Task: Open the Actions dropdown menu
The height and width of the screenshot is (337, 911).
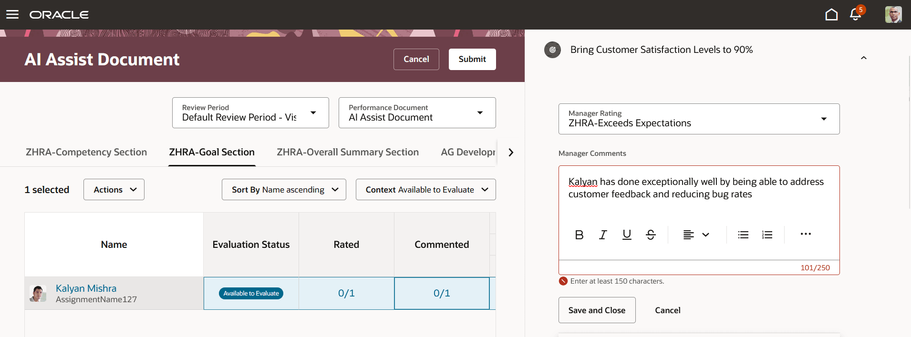Action: [x=114, y=189]
